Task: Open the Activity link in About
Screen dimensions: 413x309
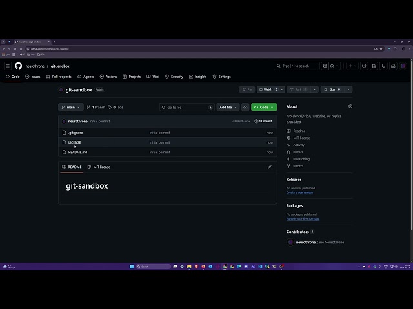Action: 296,145
